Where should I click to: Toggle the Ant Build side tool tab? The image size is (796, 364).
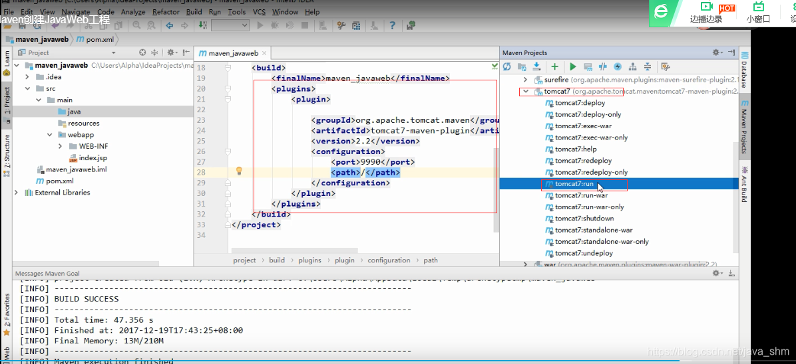pos(743,183)
